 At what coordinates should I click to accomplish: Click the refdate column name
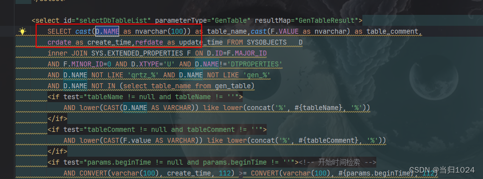(x=149, y=42)
